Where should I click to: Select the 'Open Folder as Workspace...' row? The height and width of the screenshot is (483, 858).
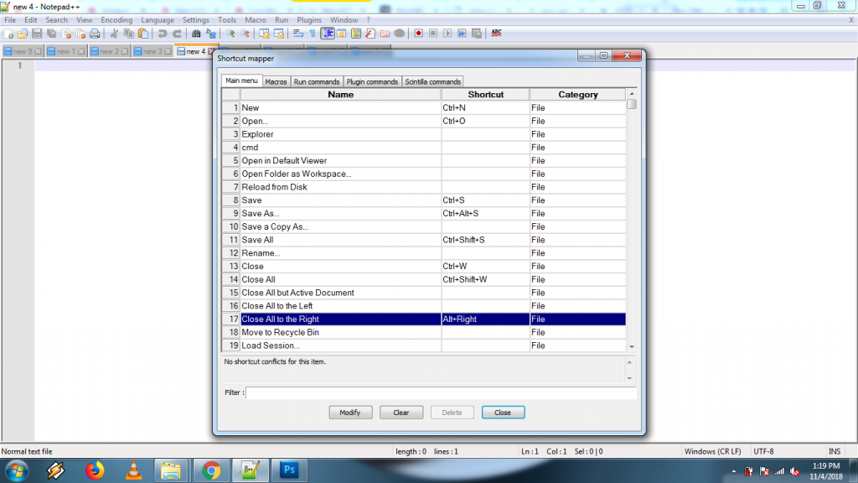(x=423, y=174)
